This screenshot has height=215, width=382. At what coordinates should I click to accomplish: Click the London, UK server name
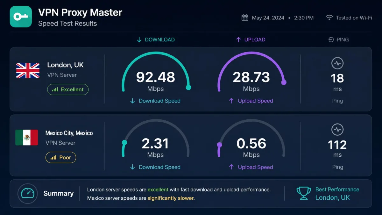click(65, 65)
